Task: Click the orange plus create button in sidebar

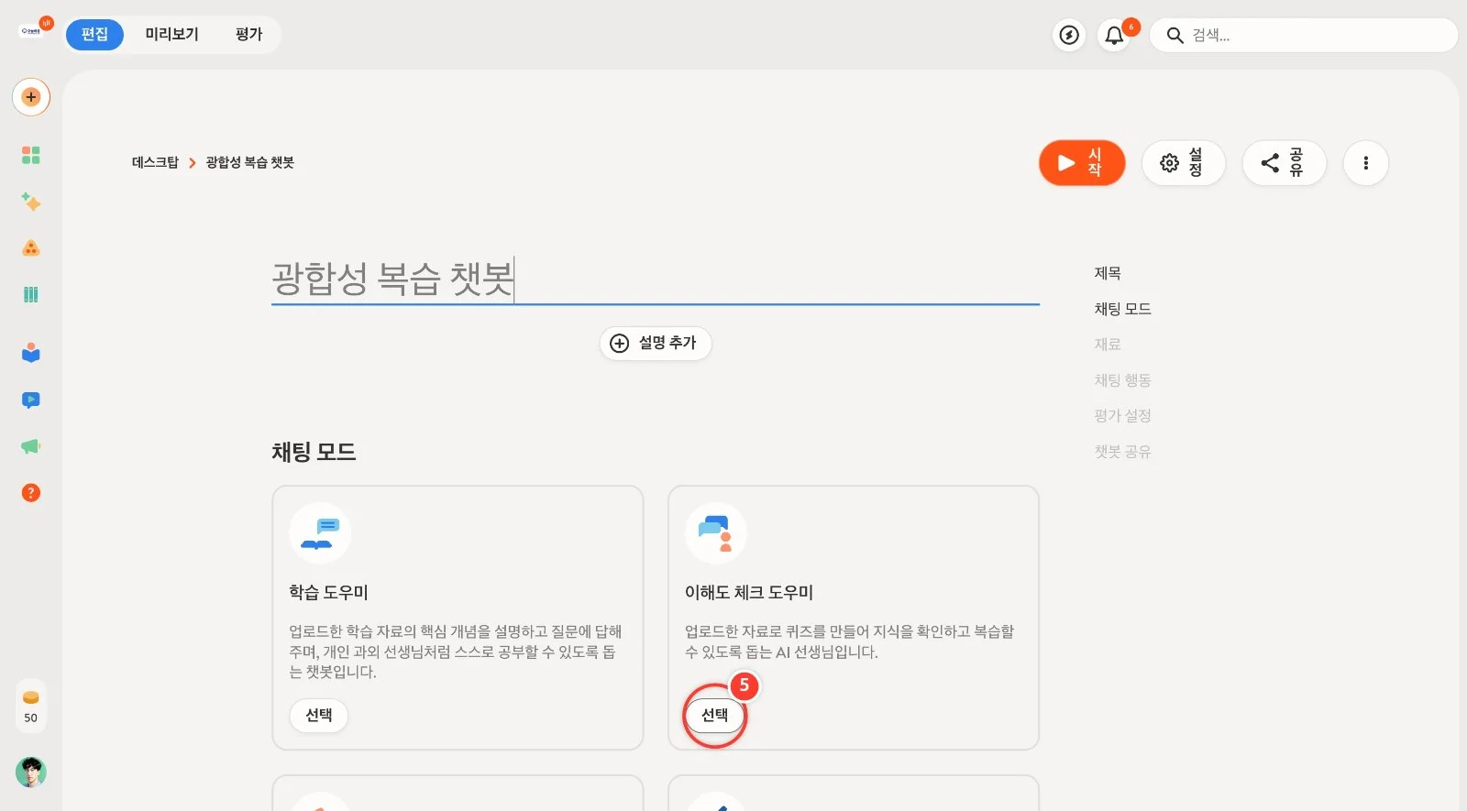Action: (x=31, y=97)
